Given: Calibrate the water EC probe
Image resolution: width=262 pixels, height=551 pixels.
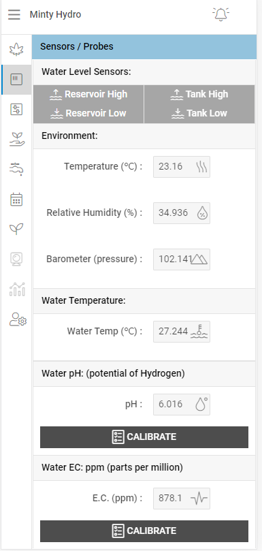Looking at the screenshot, I should point(144,531).
